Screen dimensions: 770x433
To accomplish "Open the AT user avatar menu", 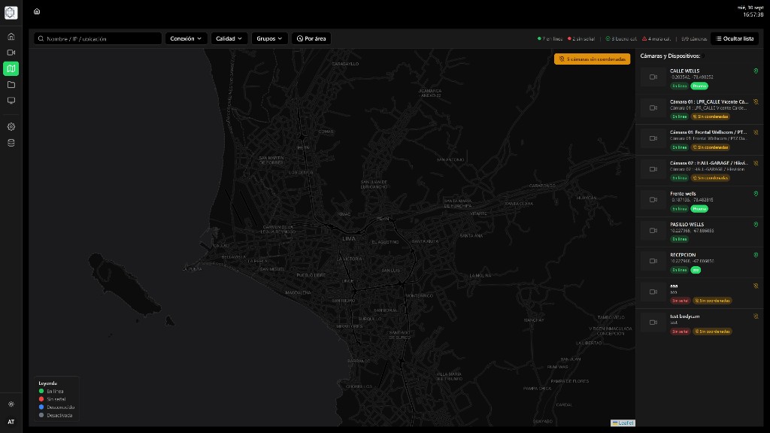I will [11, 422].
